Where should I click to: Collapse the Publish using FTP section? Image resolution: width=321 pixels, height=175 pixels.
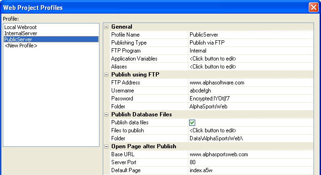coord(106,75)
